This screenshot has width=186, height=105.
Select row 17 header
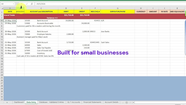tap(2, 56)
